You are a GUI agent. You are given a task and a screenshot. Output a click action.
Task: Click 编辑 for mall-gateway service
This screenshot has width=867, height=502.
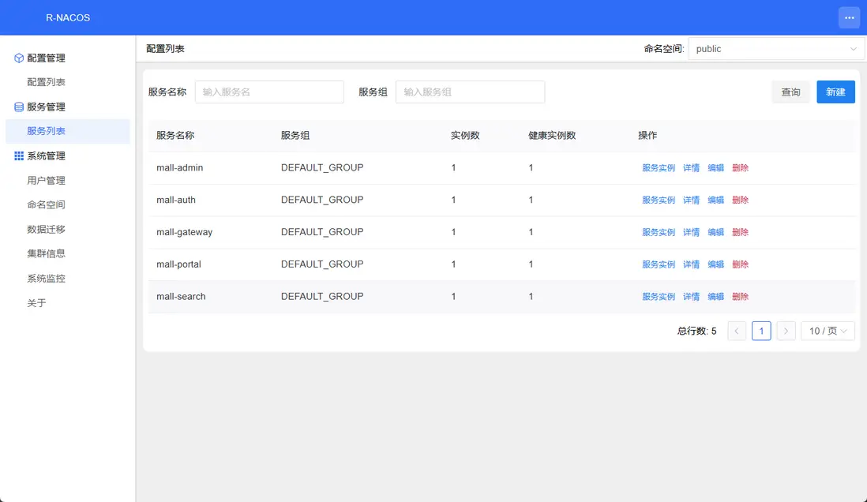715,232
